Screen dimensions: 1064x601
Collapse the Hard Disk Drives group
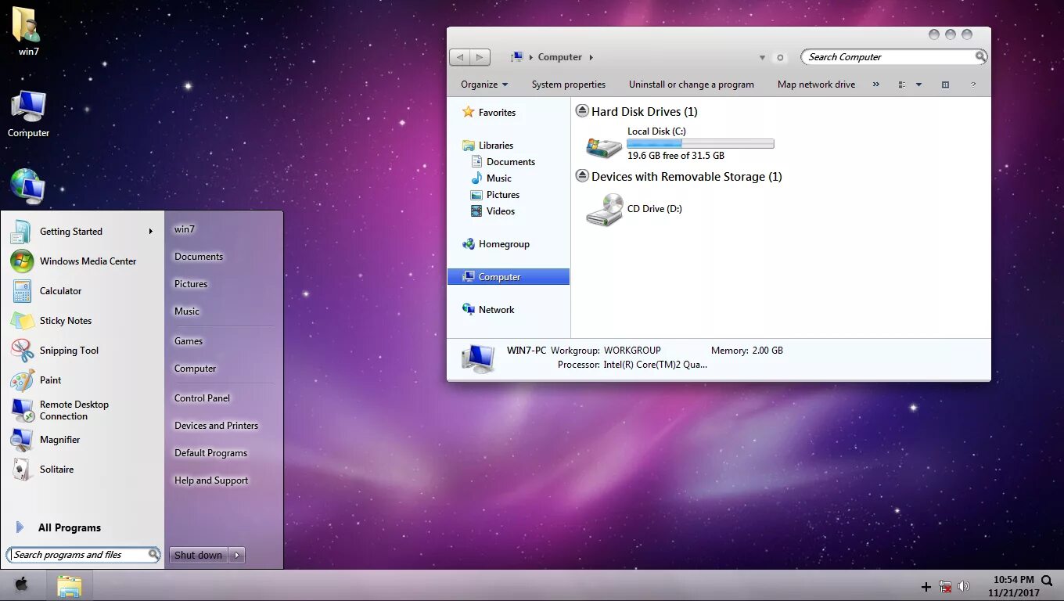pyautogui.click(x=582, y=111)
